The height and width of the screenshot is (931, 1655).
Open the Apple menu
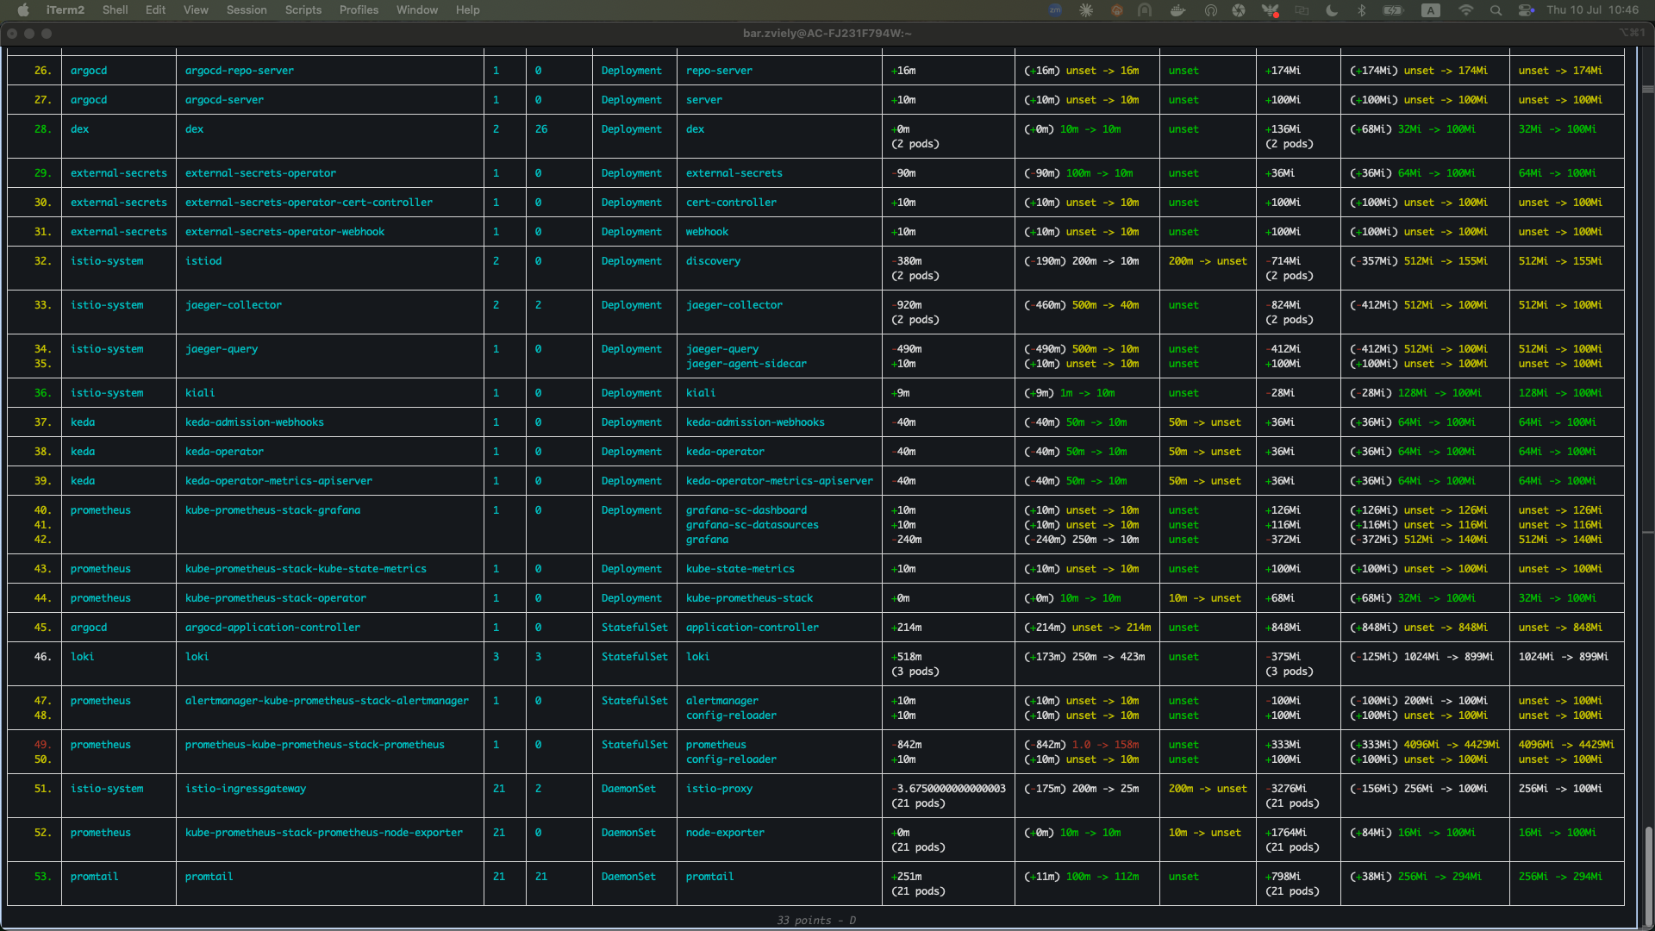(23, 9)
